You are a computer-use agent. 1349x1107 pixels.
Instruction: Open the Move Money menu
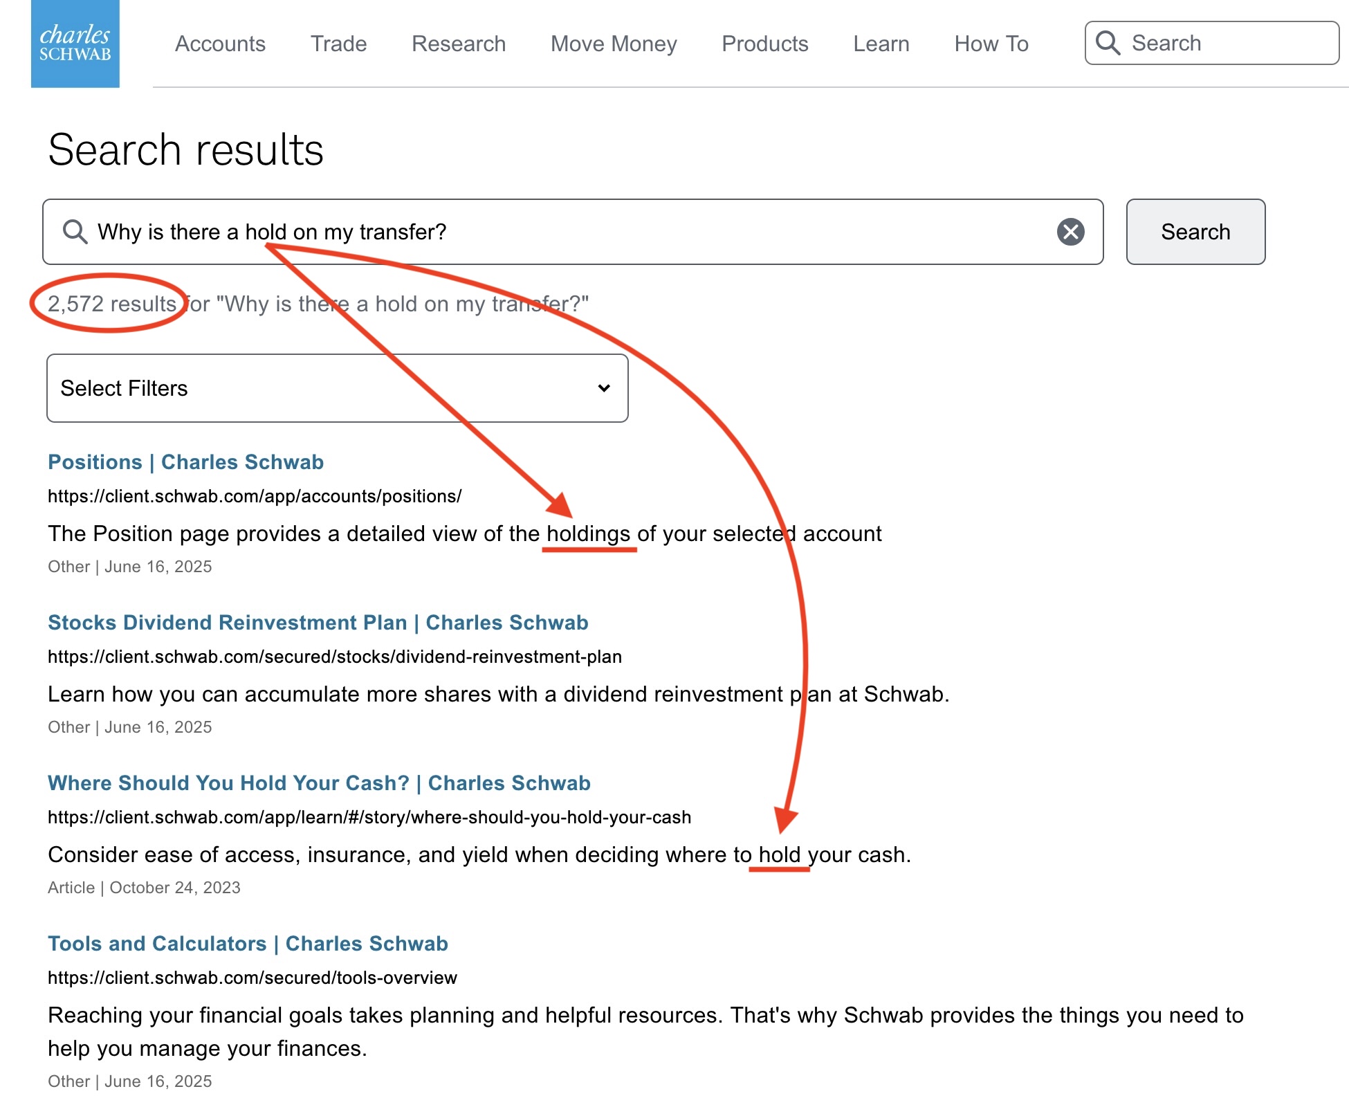pyautogui.click(x=614, y=44)
